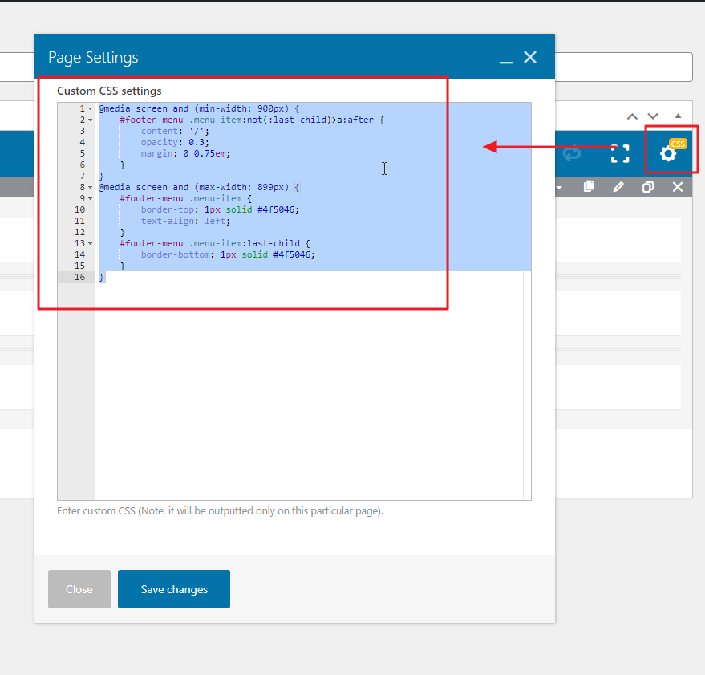Viewport: 705px width, 675px height.
Task: Click the line with '#footer-menu .menu-item:not(:last-child)>a:after'
Action: point(252,120)
